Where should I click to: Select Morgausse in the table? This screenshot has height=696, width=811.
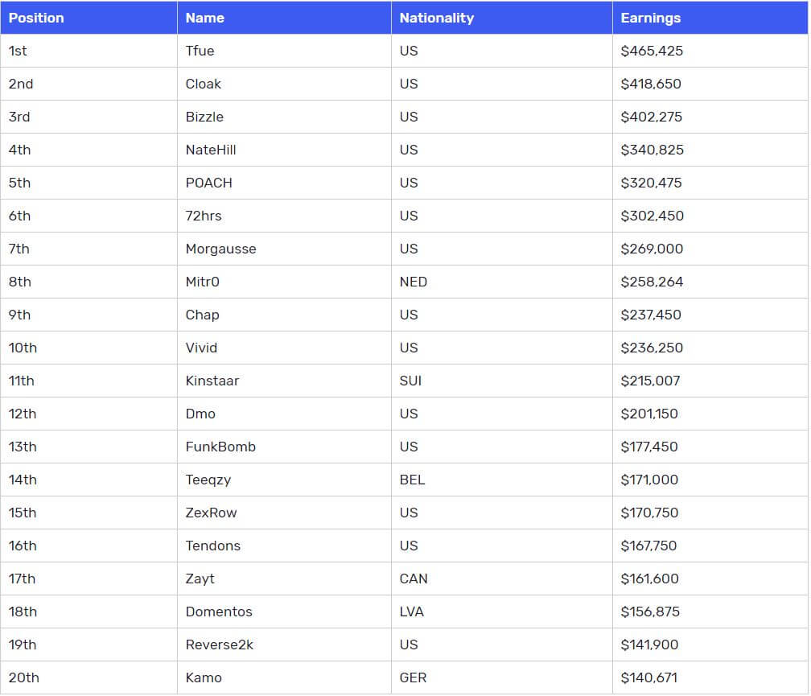pyautogui.click(x=220, y=249)
